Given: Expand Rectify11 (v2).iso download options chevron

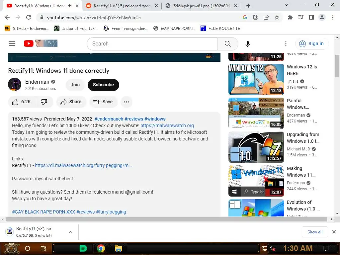Looking at the screenshot, I should pyautogui.click(x=70, y=232).
